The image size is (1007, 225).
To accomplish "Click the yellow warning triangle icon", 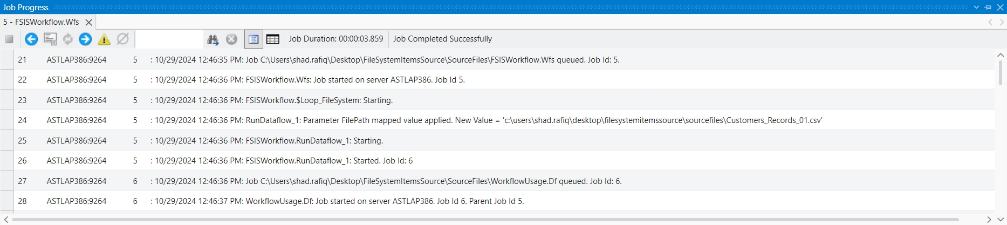I will (x=104, y=39).
